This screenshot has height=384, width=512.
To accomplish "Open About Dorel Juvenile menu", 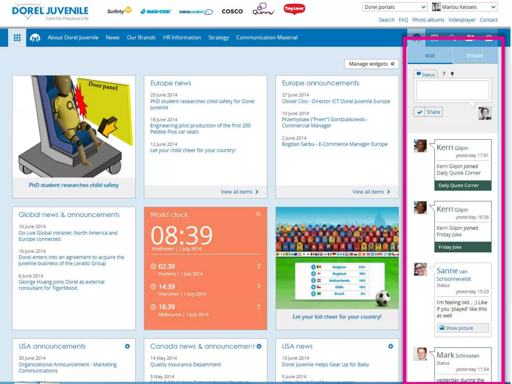I will (x=73, y=37).
